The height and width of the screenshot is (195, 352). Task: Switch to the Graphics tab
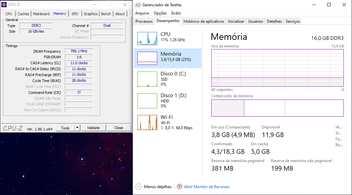[90, 14]
